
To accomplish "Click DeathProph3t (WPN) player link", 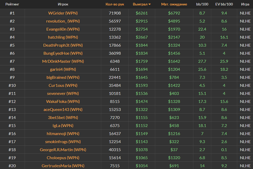I will pos(63,45).
